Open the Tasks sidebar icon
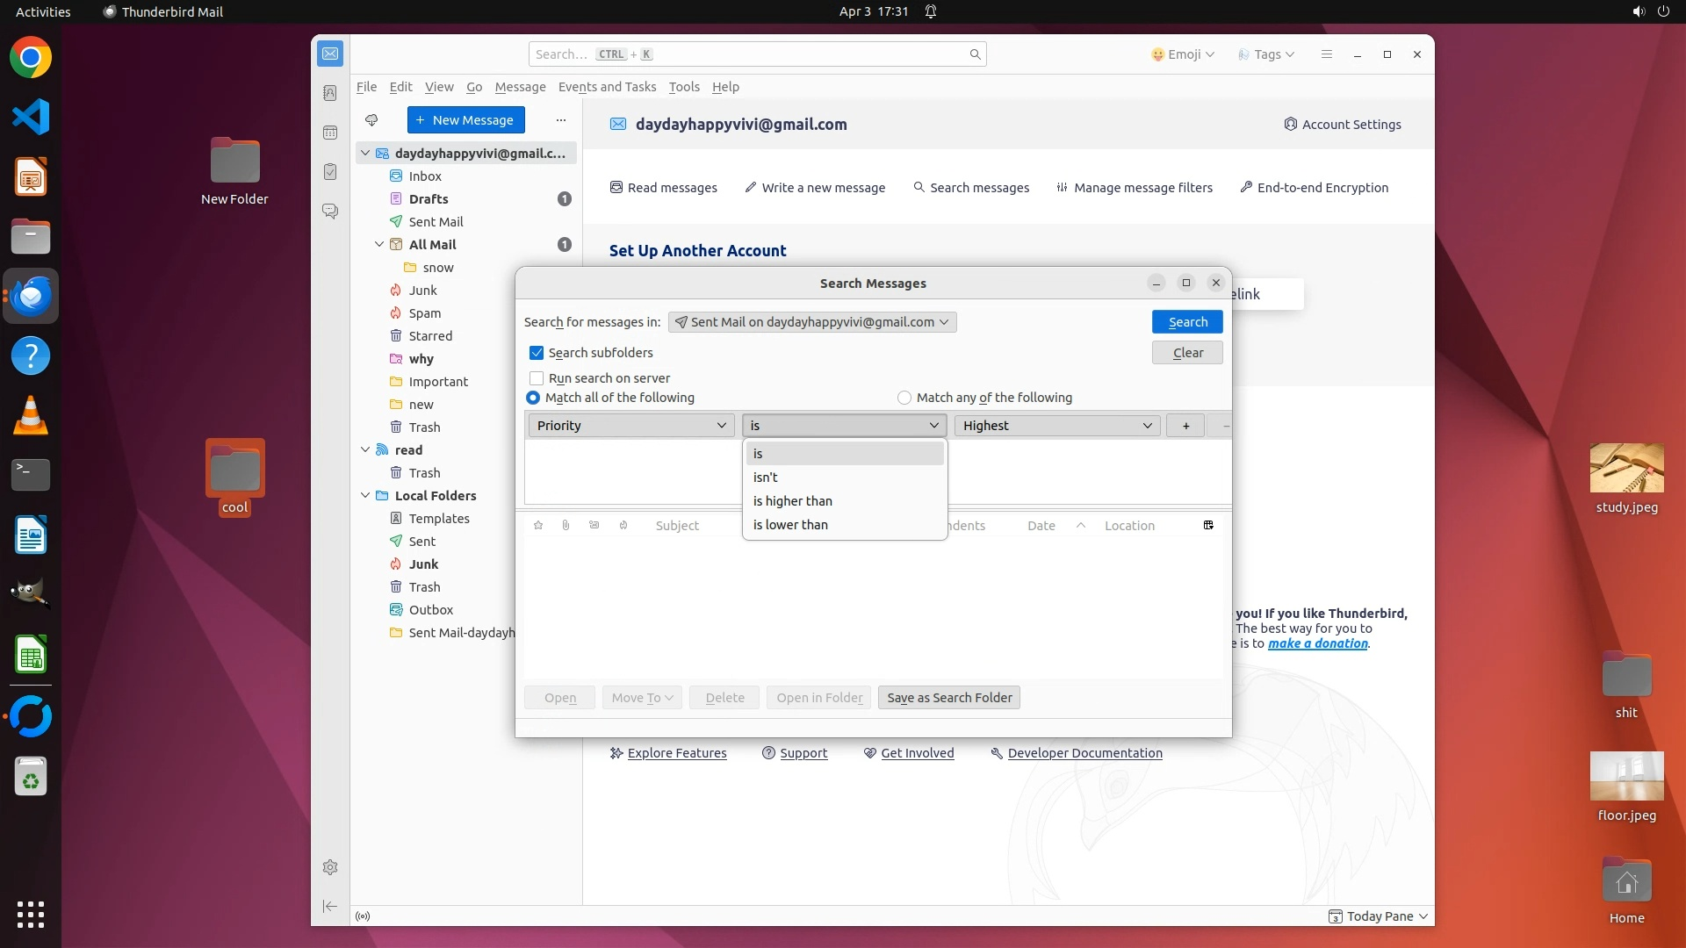Screen dimensions: 1686x948 click(330, 172)
